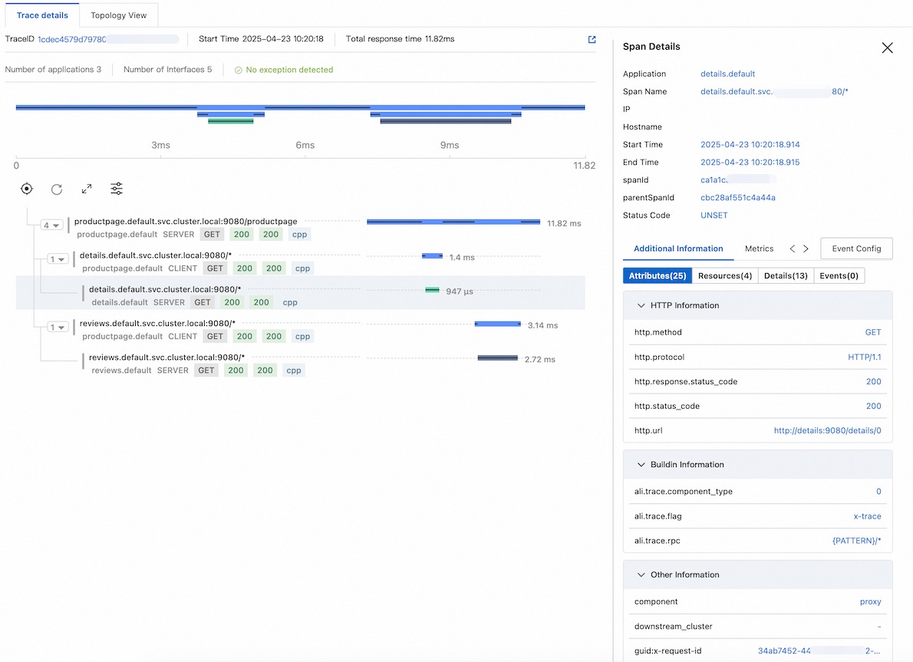Open the dropdown beside the reviews client span
913x662 pixels.
point(59,326)
